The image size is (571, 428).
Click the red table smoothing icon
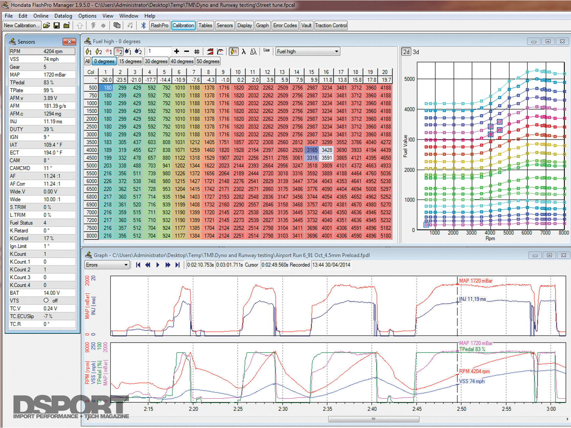[x=210, y=51]
